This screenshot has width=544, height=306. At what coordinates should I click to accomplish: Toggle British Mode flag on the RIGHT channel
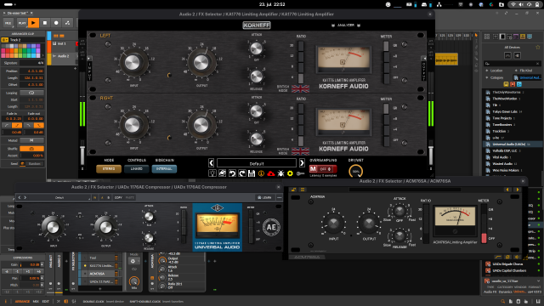[x=300, y=151]
